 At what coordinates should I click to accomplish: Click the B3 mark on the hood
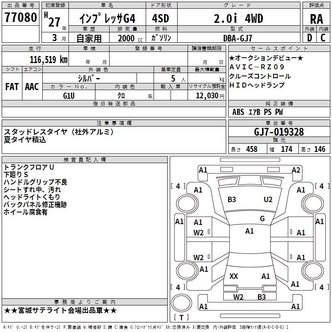click(x=232, y=200)
